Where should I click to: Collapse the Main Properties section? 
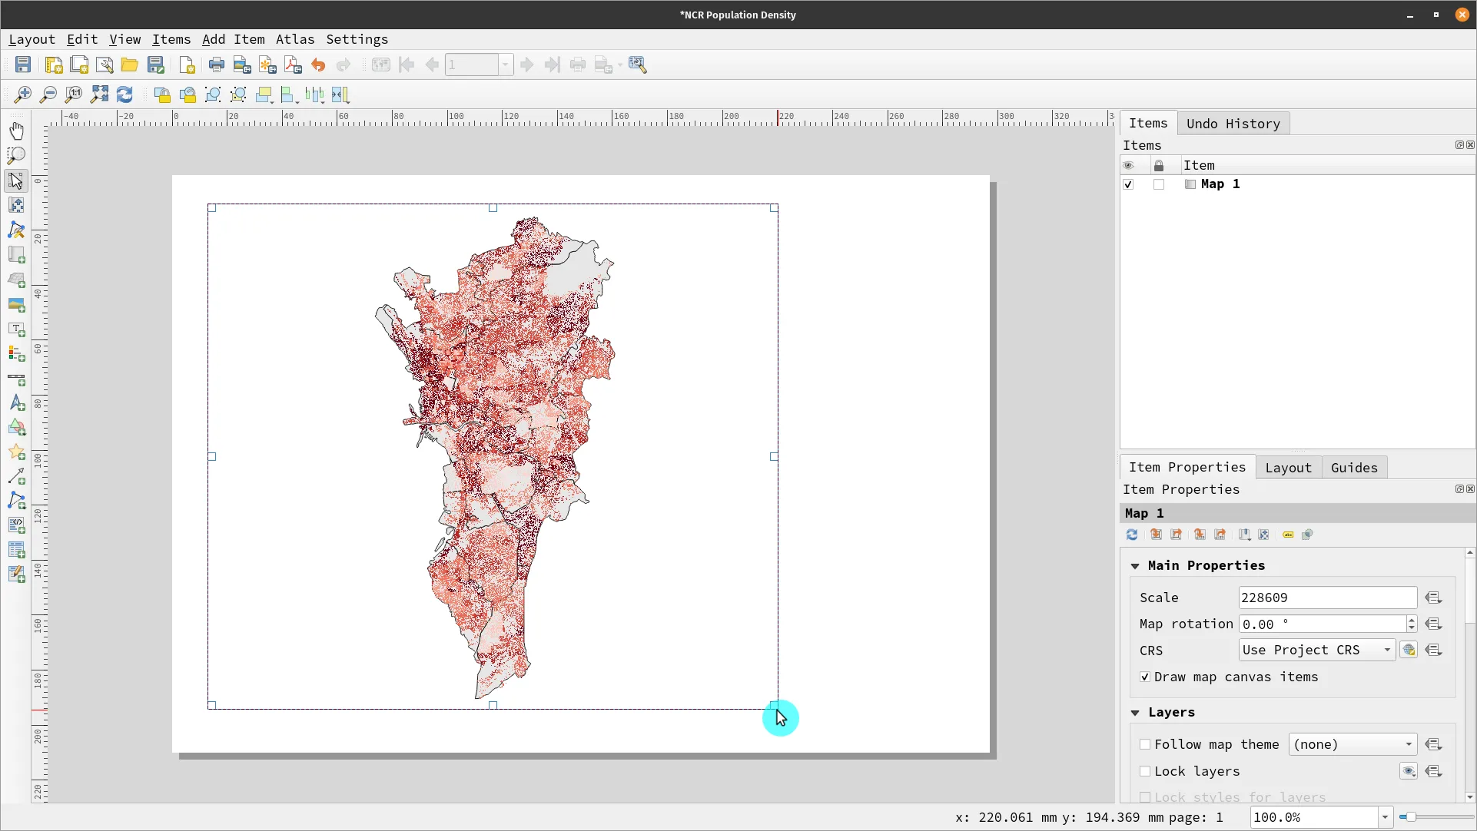1135,566
